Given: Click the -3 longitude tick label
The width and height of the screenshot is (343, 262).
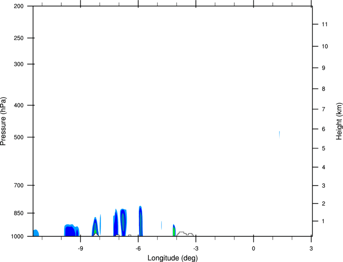Looking at the screenshot, I should tap(196, 248).
